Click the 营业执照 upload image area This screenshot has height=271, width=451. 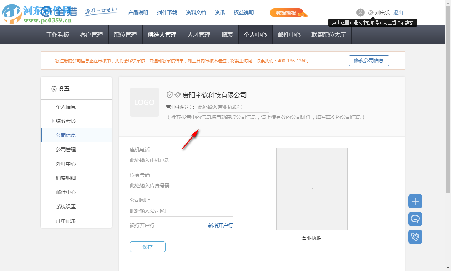point(312,189)
